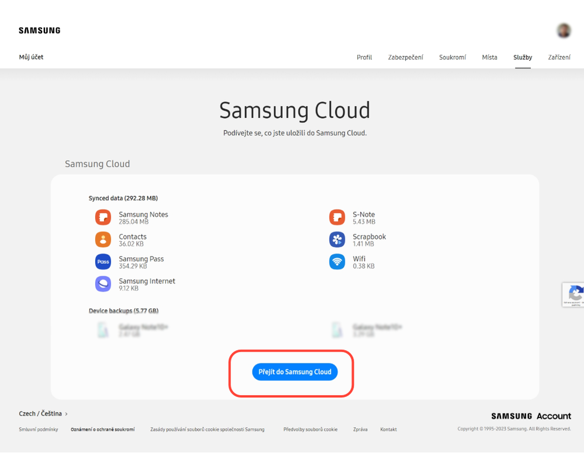Screen dimensions: 584x467
Task: Click the Scrapbook label
Action: point(369,237)
